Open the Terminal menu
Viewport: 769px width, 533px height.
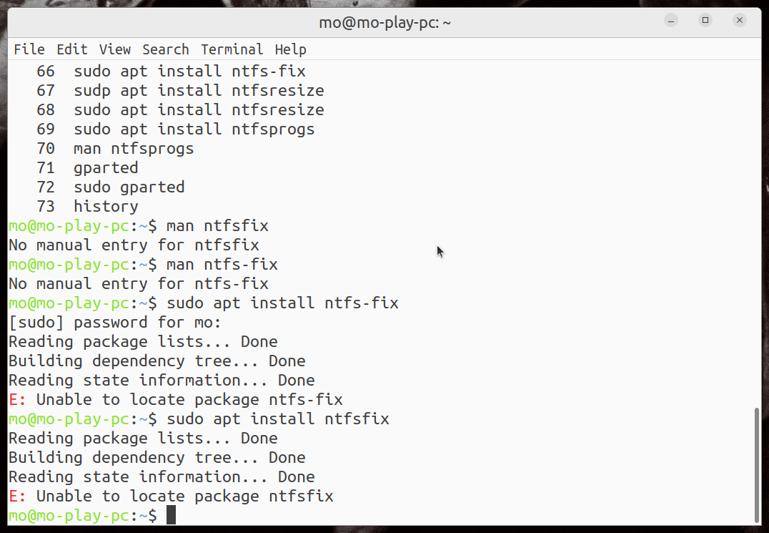click(x=232, y=49)
